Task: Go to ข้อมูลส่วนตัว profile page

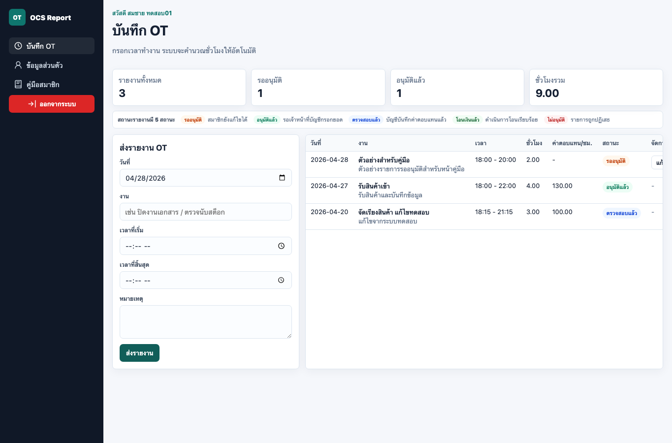Action: [52, 65]
